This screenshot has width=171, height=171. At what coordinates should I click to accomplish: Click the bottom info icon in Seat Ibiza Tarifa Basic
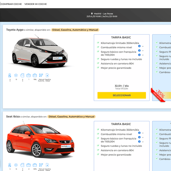point(139,142)
